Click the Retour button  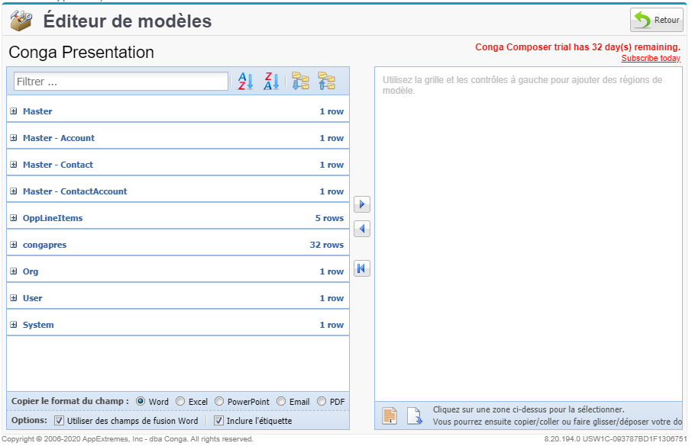656,20
